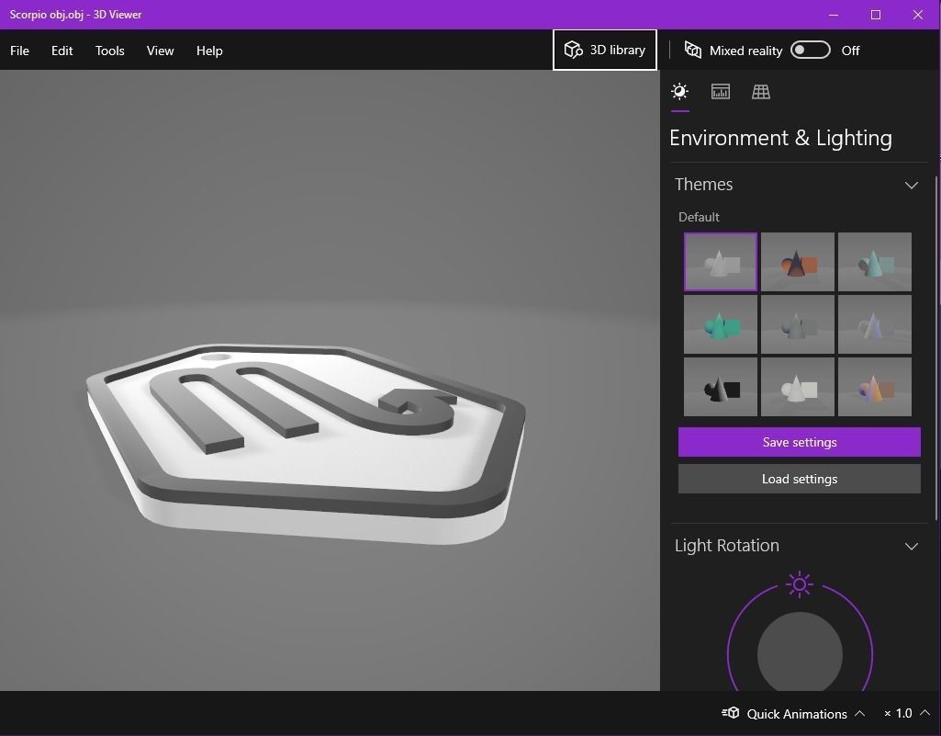The height and width of the screenshot is (736, 941).
Task: Select the orange and purple theme thumbnail
Action: pyautogui.click(x=874, y=387)
